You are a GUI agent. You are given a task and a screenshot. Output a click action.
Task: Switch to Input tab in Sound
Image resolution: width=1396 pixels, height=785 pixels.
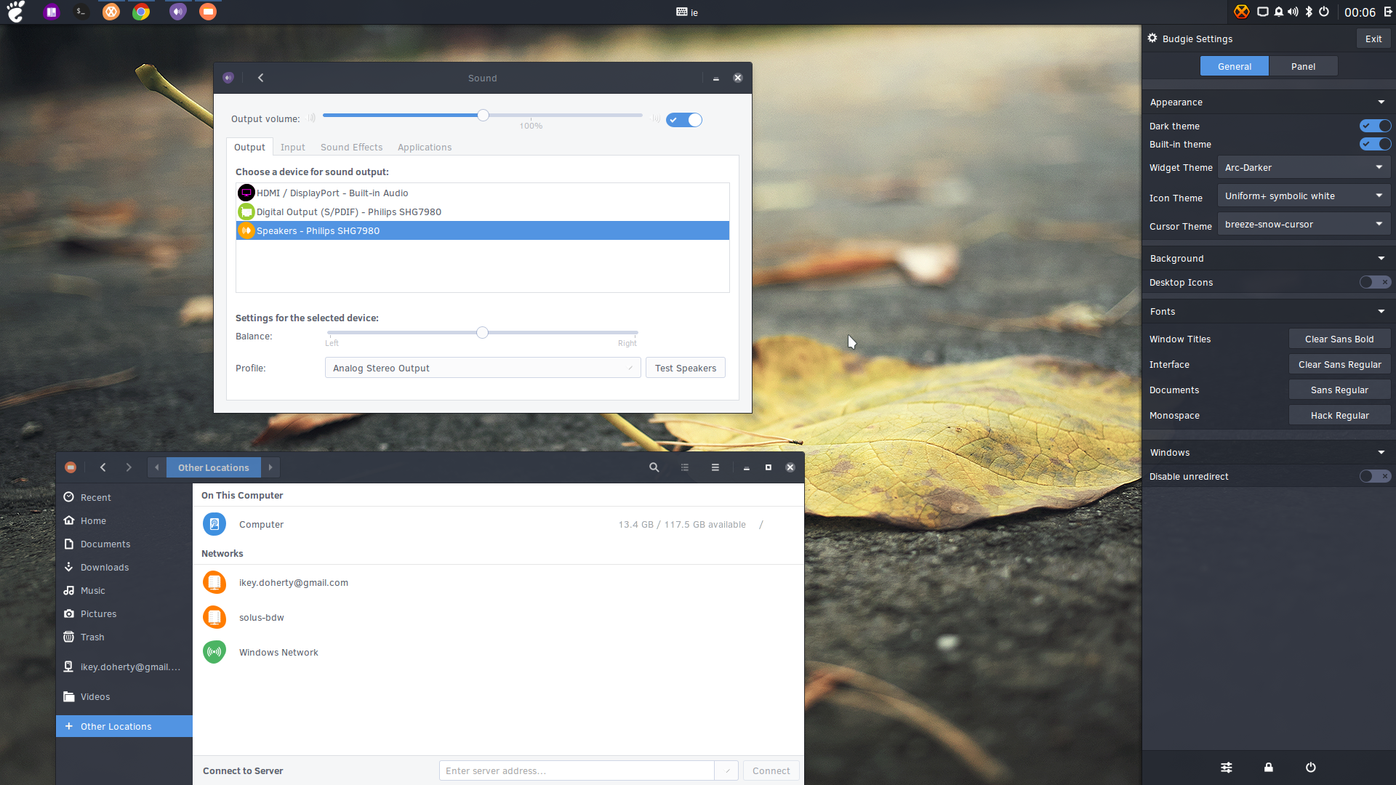292,147
